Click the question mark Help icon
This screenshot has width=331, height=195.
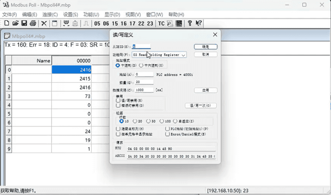(x=190, y=23)
